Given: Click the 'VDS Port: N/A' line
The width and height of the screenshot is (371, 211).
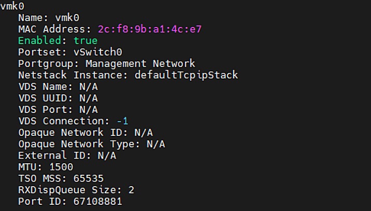Looking at the screenshot, I should click(x=58, y=109).
